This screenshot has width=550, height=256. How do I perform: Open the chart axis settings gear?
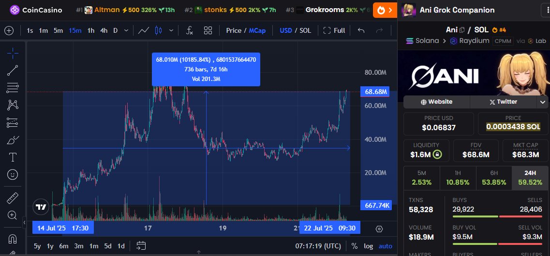(x=379, y=229)
